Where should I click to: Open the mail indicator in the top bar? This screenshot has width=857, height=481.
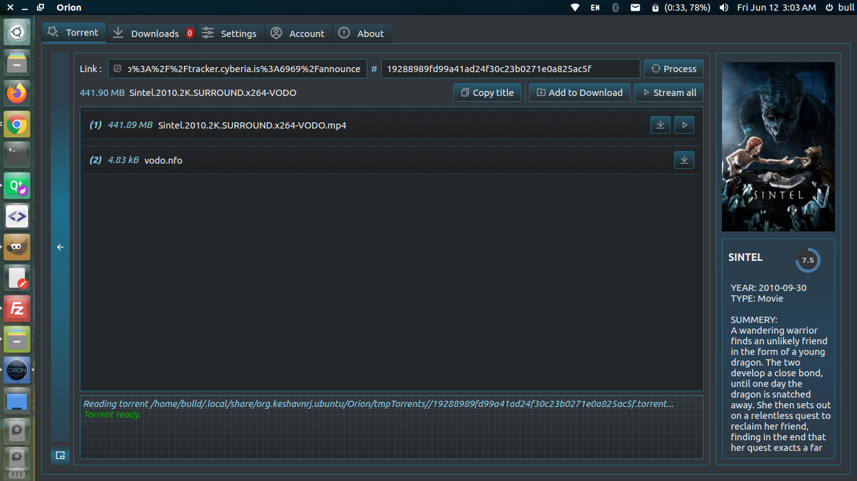pyautogui.click(x=635, y=8)
